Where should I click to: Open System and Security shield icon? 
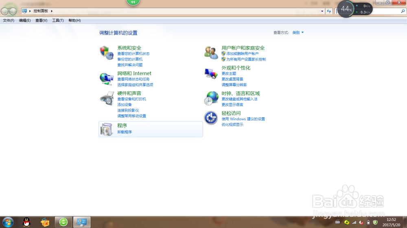click(106, 52)
